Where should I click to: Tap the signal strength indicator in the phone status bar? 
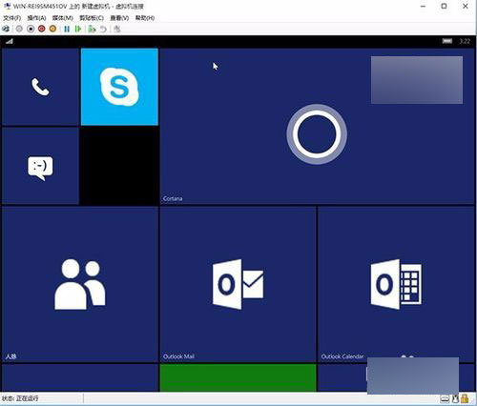[10, 41]
